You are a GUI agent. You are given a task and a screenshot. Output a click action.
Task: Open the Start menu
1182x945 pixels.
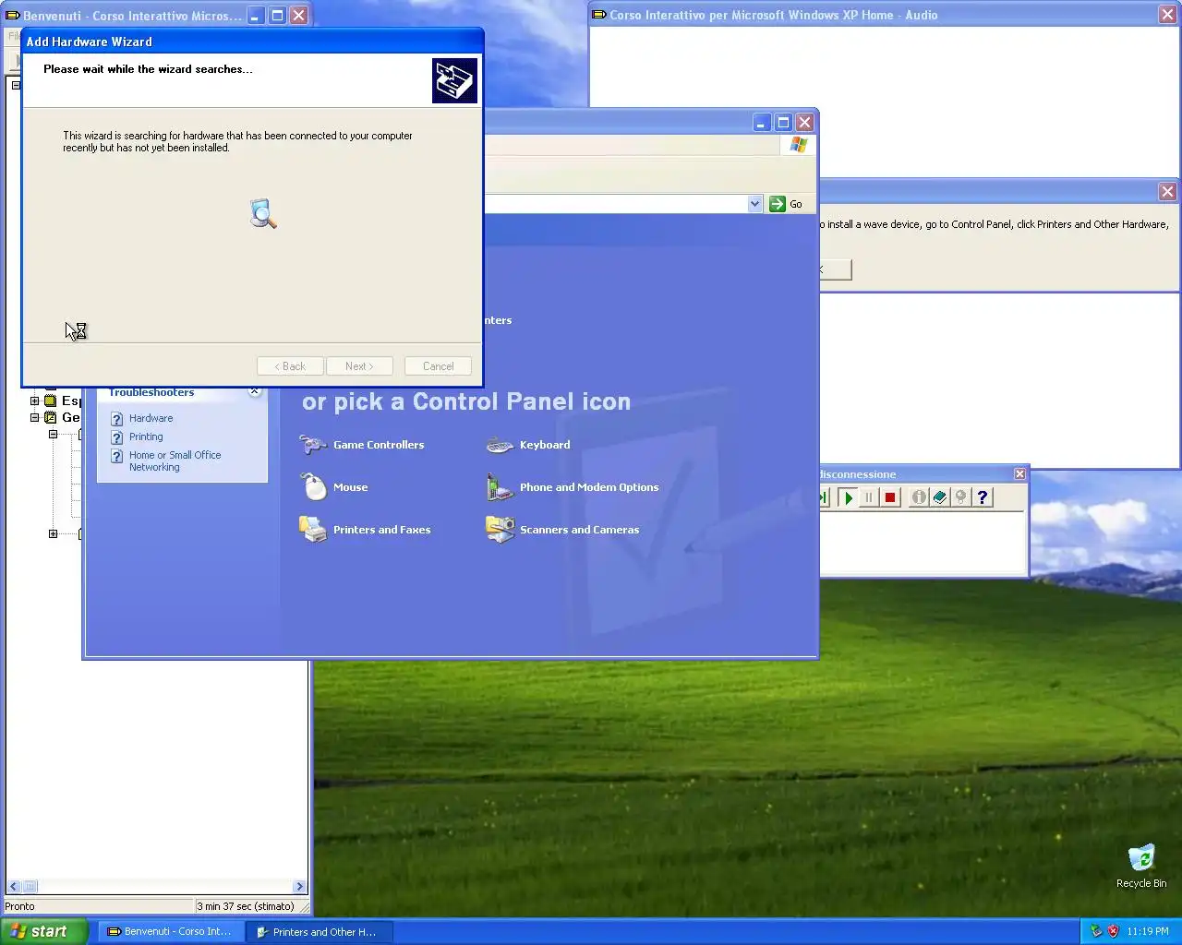click(x=44, y=931)
